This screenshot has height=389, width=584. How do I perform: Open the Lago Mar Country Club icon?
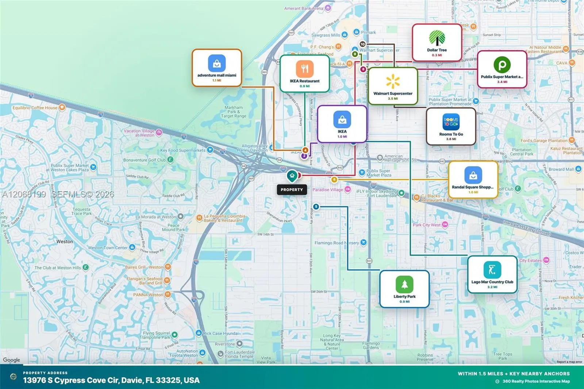492,270
